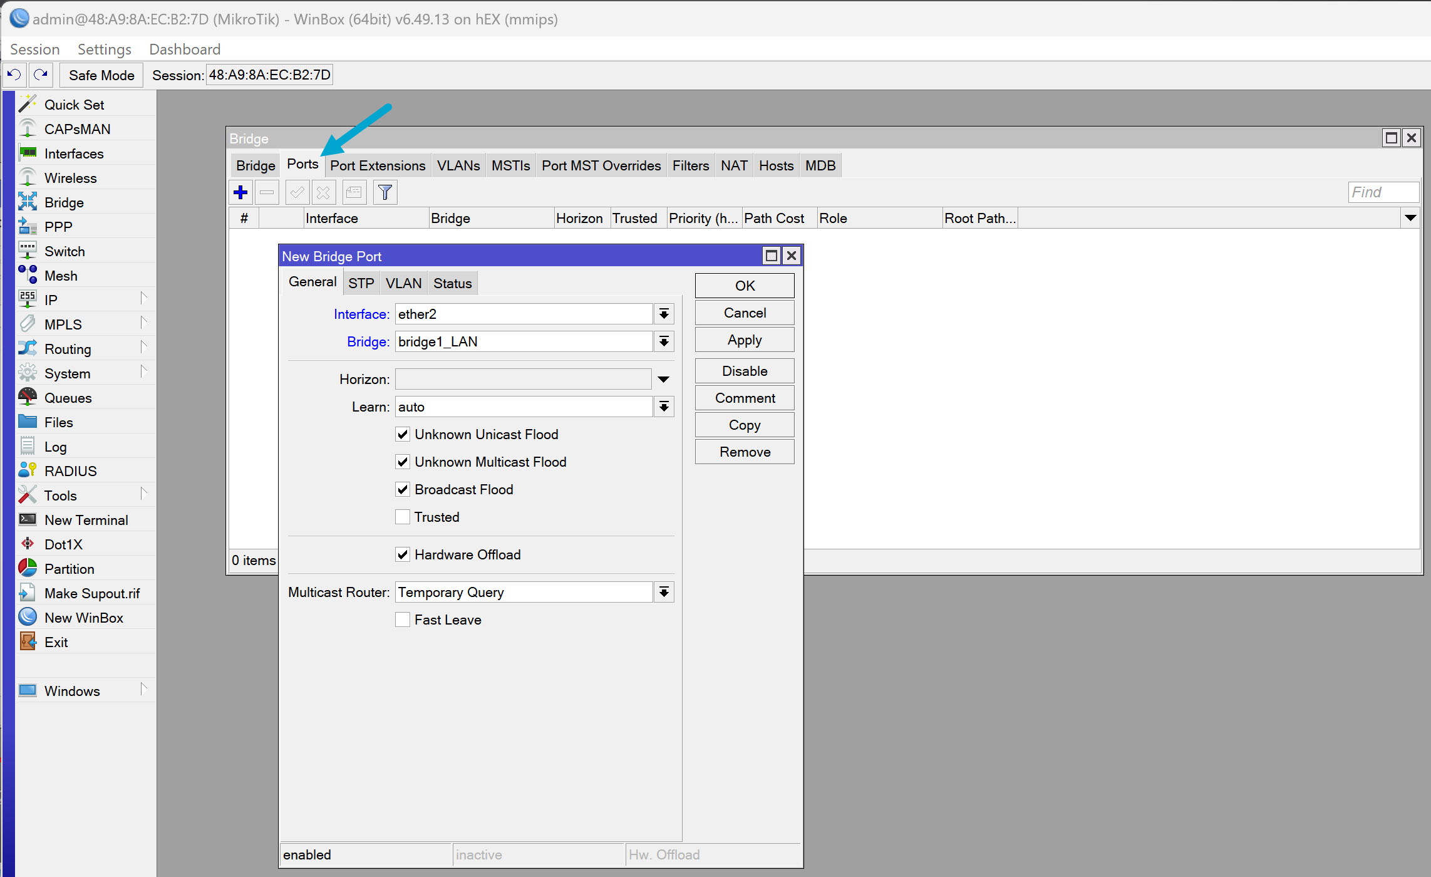
Task: Open the Switch section
Action: (65, 251)
